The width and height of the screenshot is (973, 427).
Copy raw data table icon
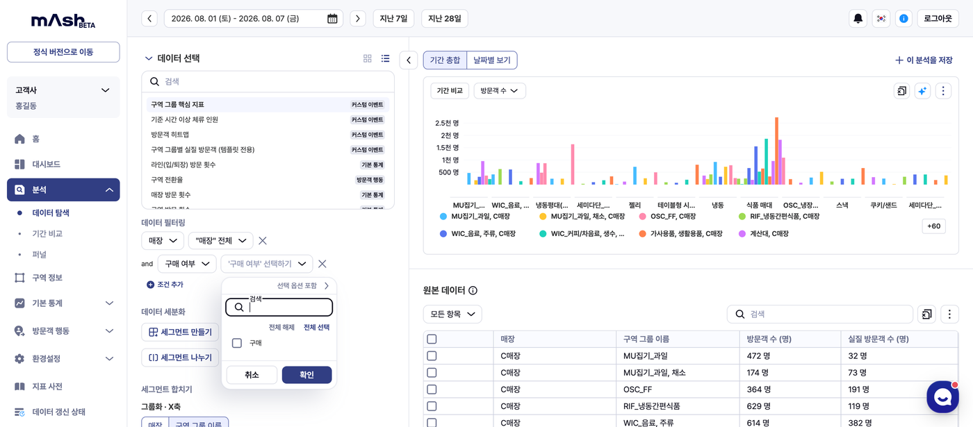click(926, 315)
